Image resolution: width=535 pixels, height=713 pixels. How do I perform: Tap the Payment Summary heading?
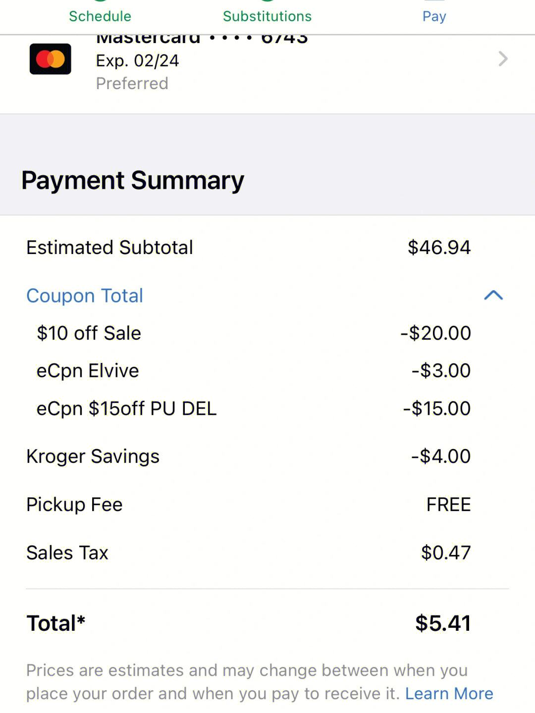pos(133,180)
